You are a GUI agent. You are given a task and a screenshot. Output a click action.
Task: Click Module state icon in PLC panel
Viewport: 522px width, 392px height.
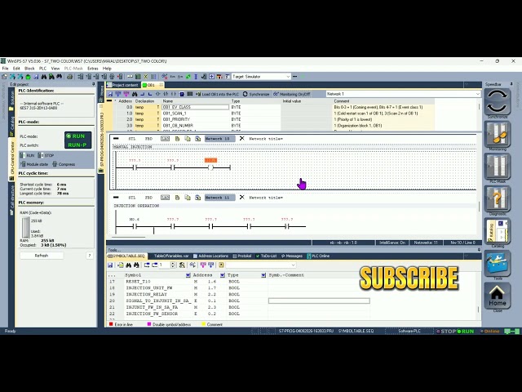click(34, 164)
